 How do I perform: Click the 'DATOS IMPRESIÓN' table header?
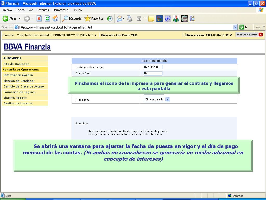(x=154, y=61)
